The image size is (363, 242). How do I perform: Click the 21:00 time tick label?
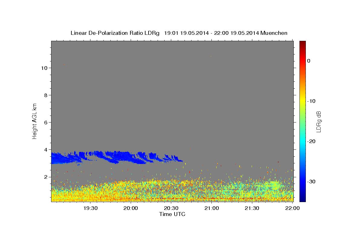211,208
